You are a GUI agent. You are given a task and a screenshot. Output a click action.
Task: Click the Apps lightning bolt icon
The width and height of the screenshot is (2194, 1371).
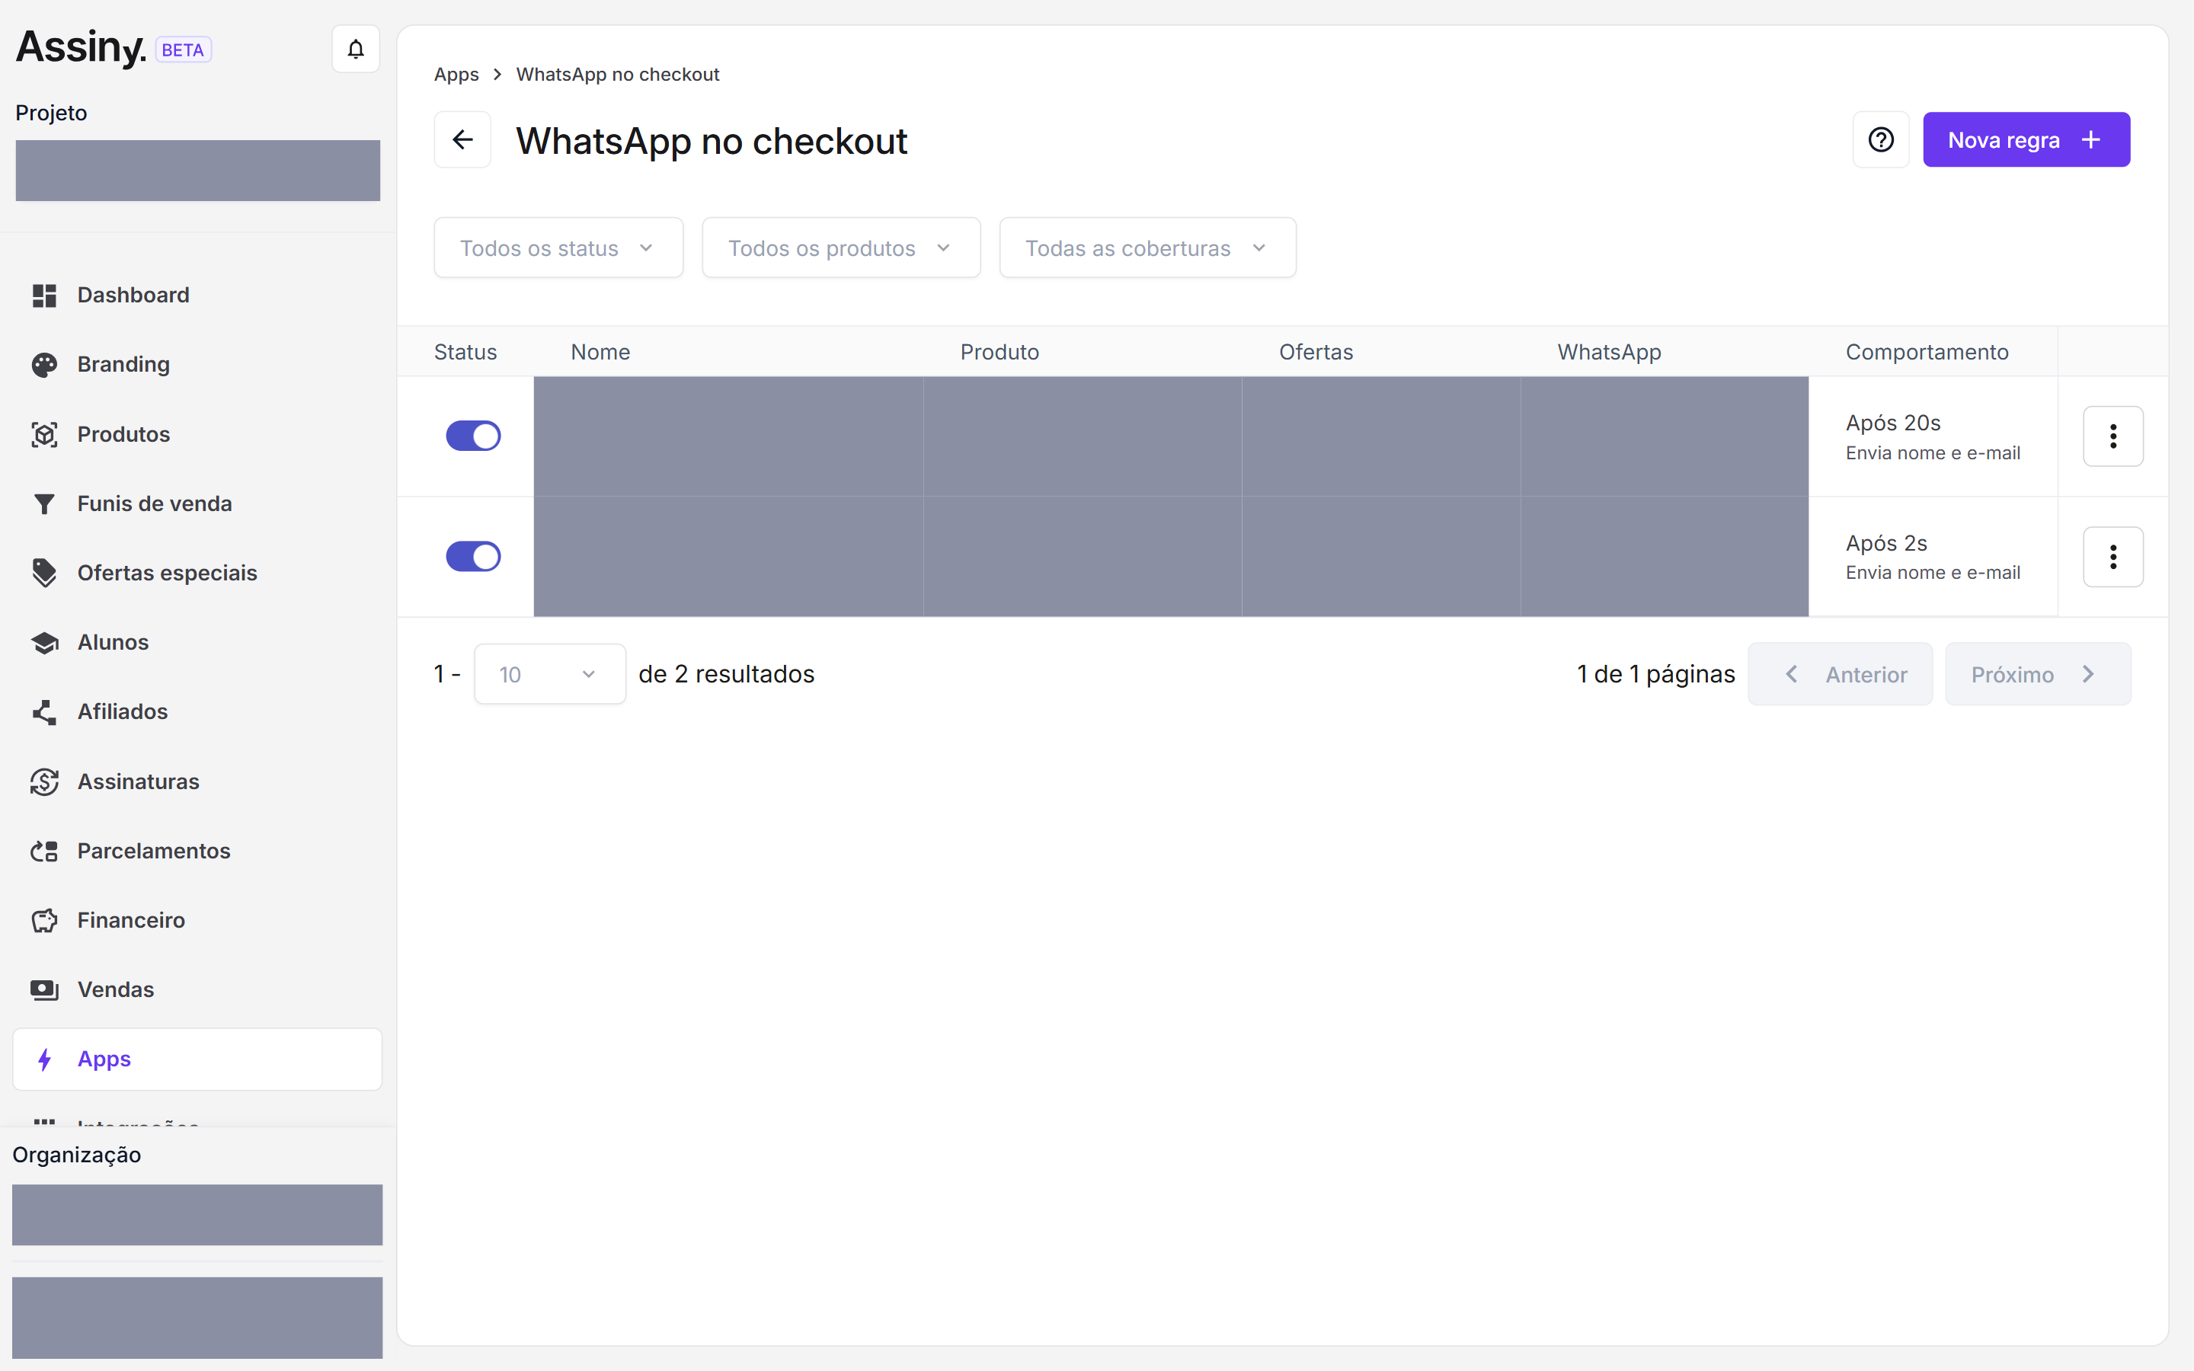click(43, 1059)
